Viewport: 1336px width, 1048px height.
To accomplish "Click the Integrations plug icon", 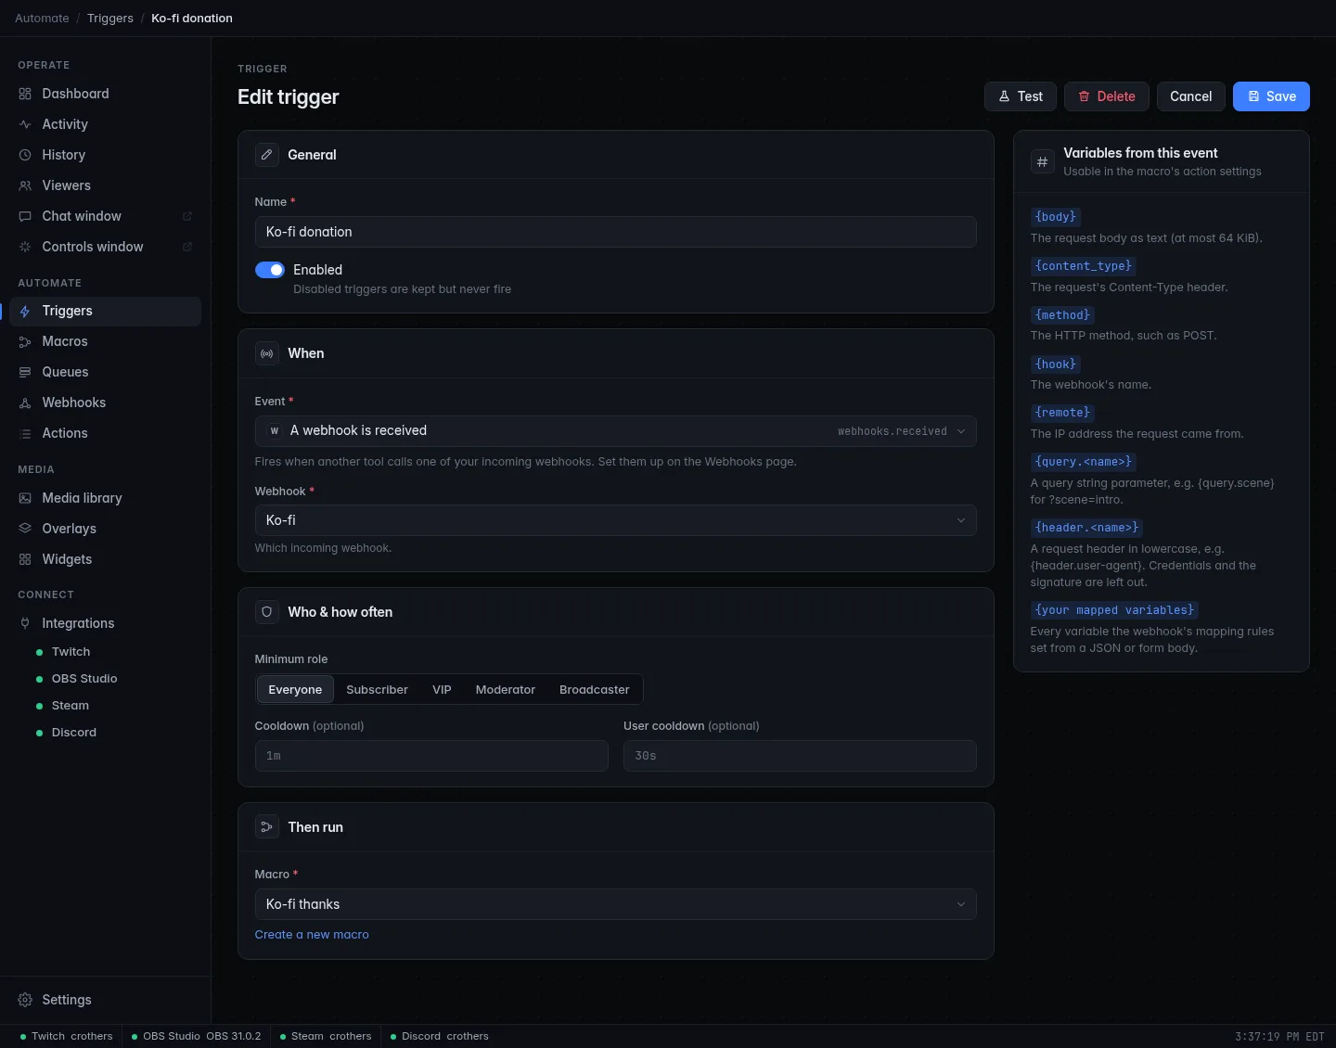I will (x=25, y=623).
